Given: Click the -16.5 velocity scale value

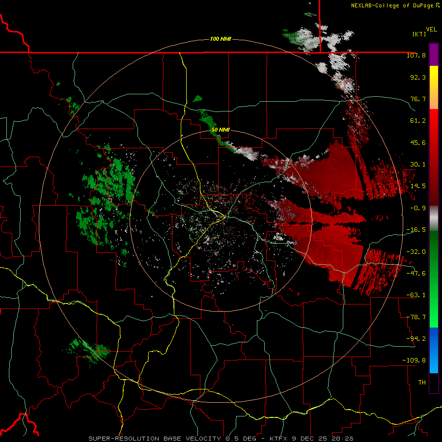Looking at the screenshot, I should [x=416, y=230].
